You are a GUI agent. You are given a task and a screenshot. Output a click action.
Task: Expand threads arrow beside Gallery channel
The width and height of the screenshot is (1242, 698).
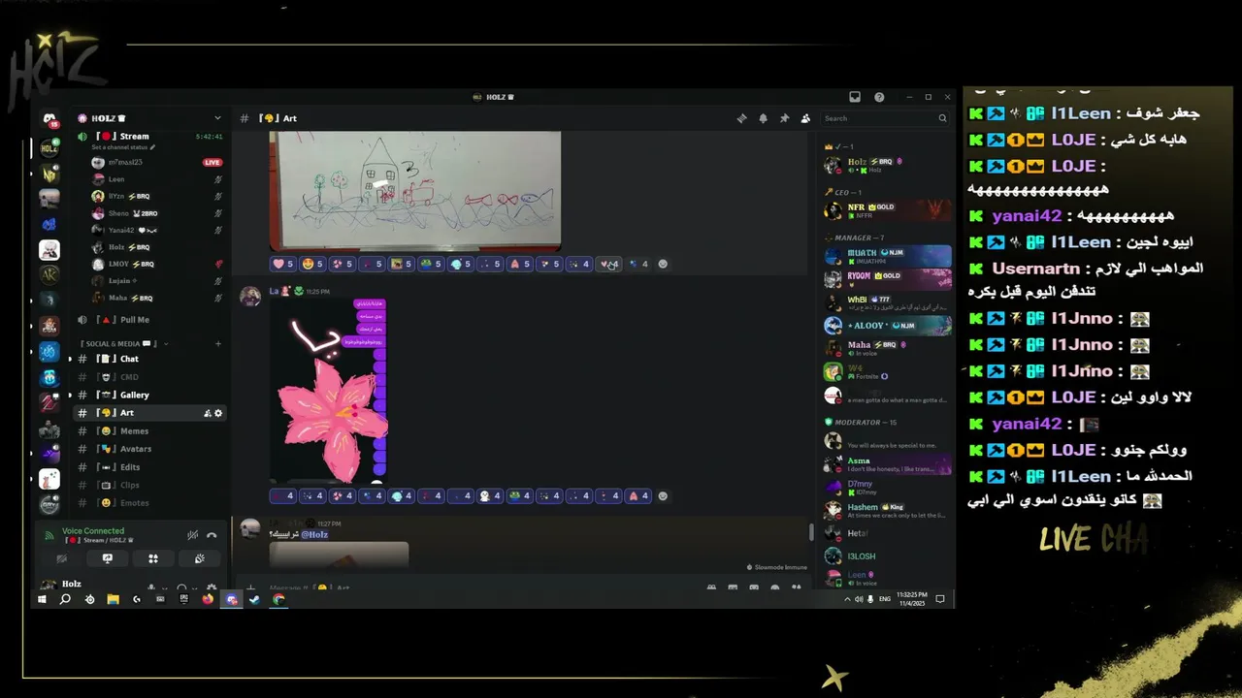[69, 395]
